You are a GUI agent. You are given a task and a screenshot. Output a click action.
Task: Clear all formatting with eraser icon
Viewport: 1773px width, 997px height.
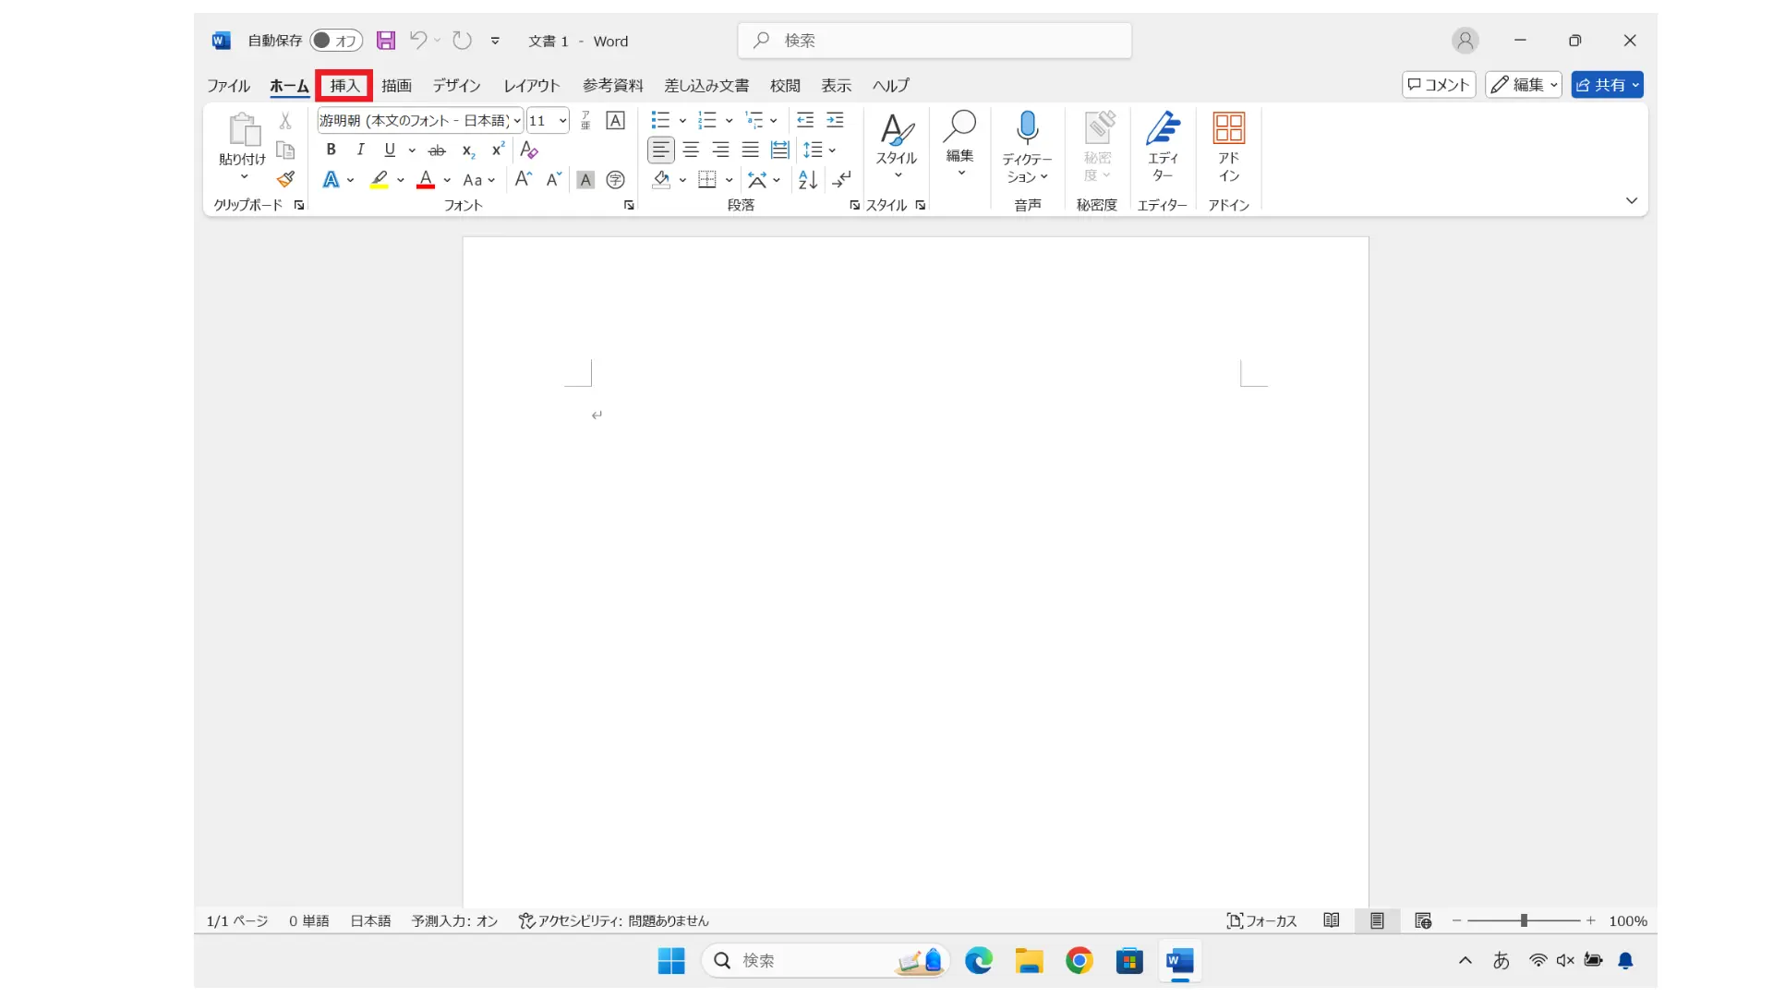pos(529,150)
